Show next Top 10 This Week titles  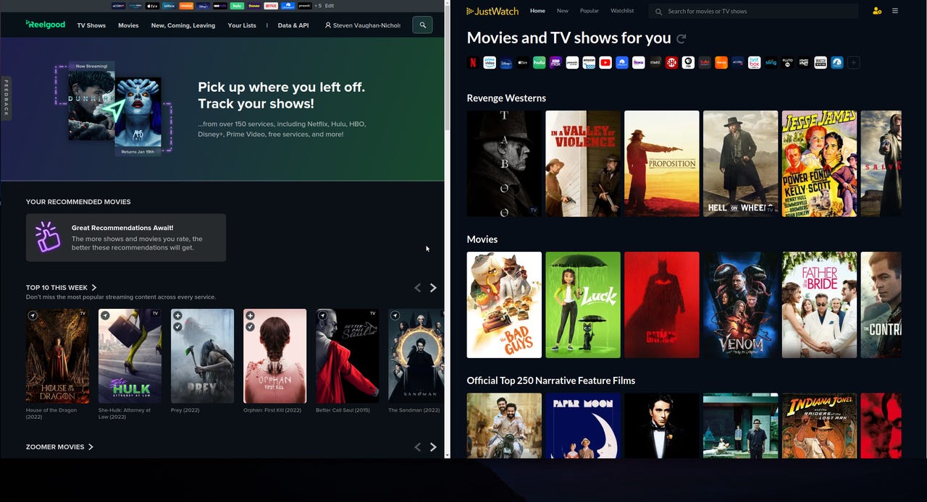[433, 288]
